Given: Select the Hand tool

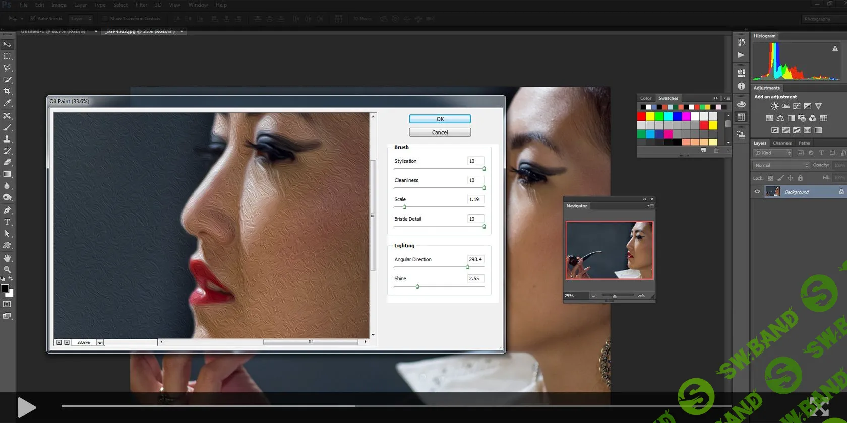Looking at the screenshot, I should coord(7,258).
